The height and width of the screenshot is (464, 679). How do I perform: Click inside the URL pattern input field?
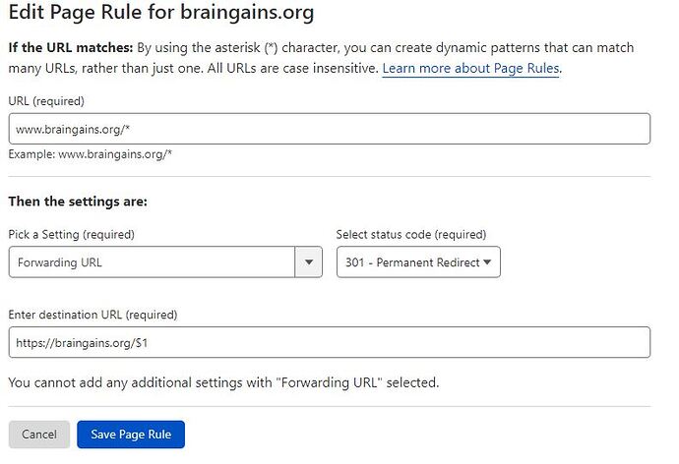tap(330, 129)
